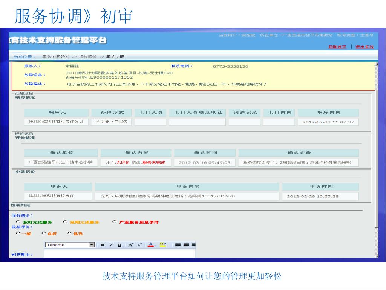The height and width of the screenshot is (290, 386).
Task: Choose 一般 service rating
Action: click(x=18, y=233)
